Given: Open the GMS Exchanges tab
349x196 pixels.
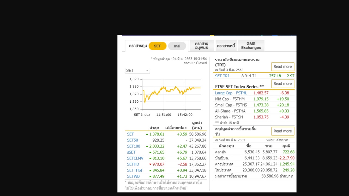Looking at the screenshot, I should (251, 45).
